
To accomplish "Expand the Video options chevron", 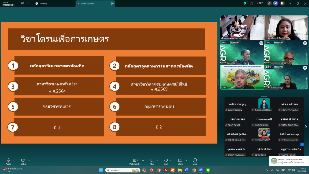I will pyautogui.click(x=29, y=160).
